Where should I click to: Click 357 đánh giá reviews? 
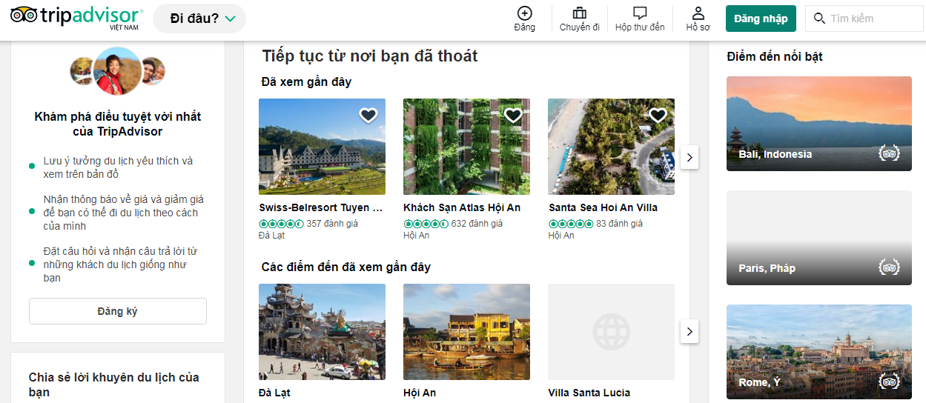coord(332,223)
